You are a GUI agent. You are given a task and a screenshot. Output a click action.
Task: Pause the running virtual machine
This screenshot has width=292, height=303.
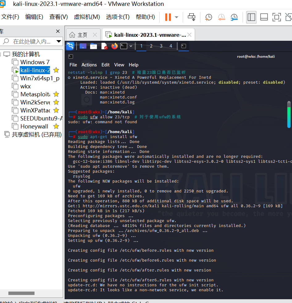[x=168, y=17]
